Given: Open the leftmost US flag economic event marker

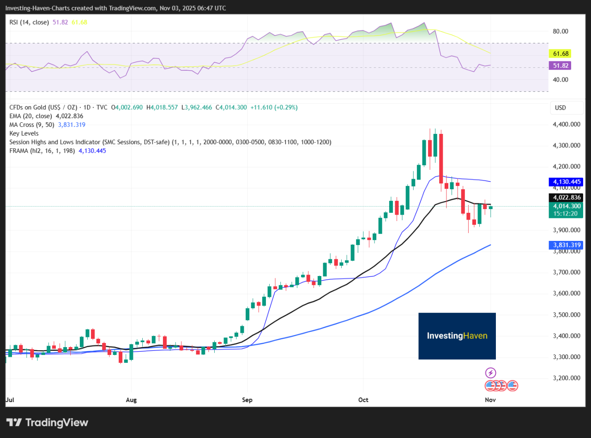Looking at the screenshot, I should 489,385.
